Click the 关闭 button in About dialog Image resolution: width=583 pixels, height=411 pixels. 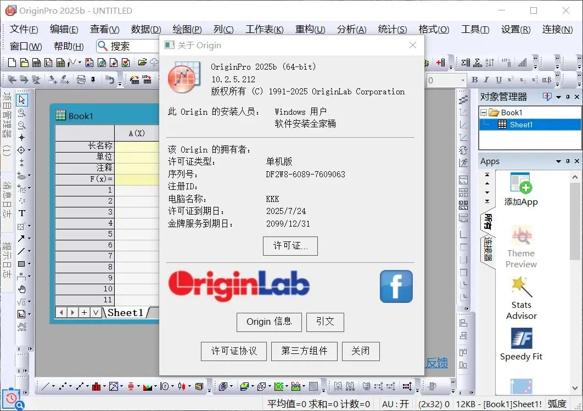361,351
